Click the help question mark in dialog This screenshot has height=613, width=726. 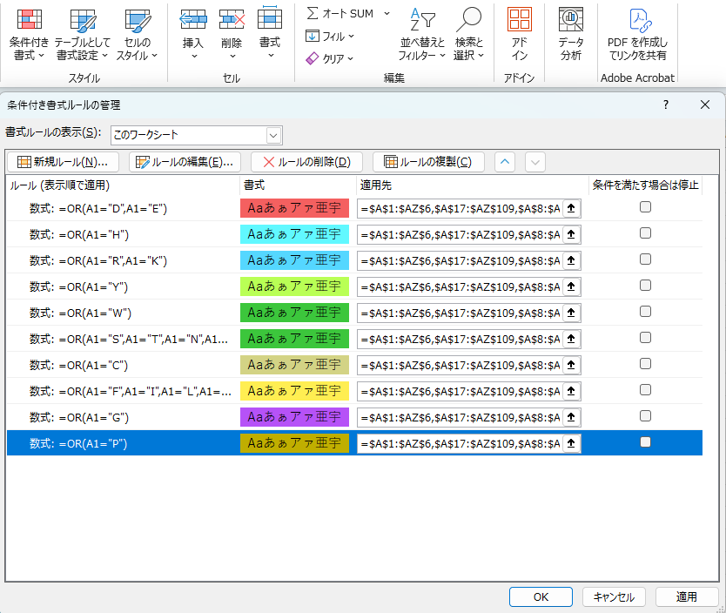pyautogui.click(x=666, y=104)
